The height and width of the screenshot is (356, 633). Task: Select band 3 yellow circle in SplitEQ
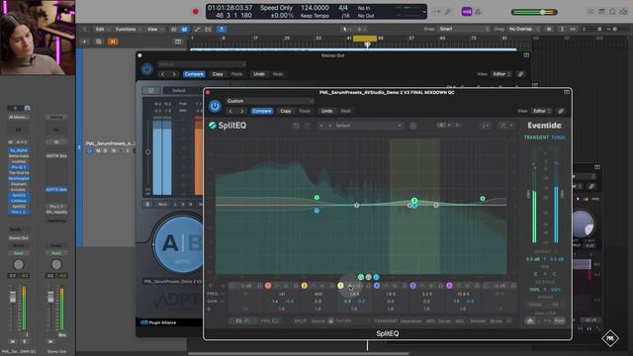(340, 286)
